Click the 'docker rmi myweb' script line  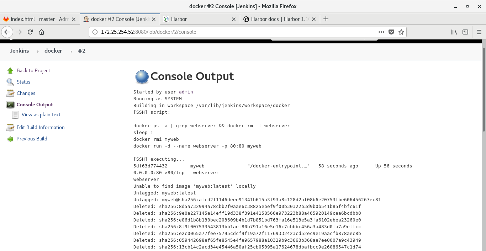tap(156, 139)
